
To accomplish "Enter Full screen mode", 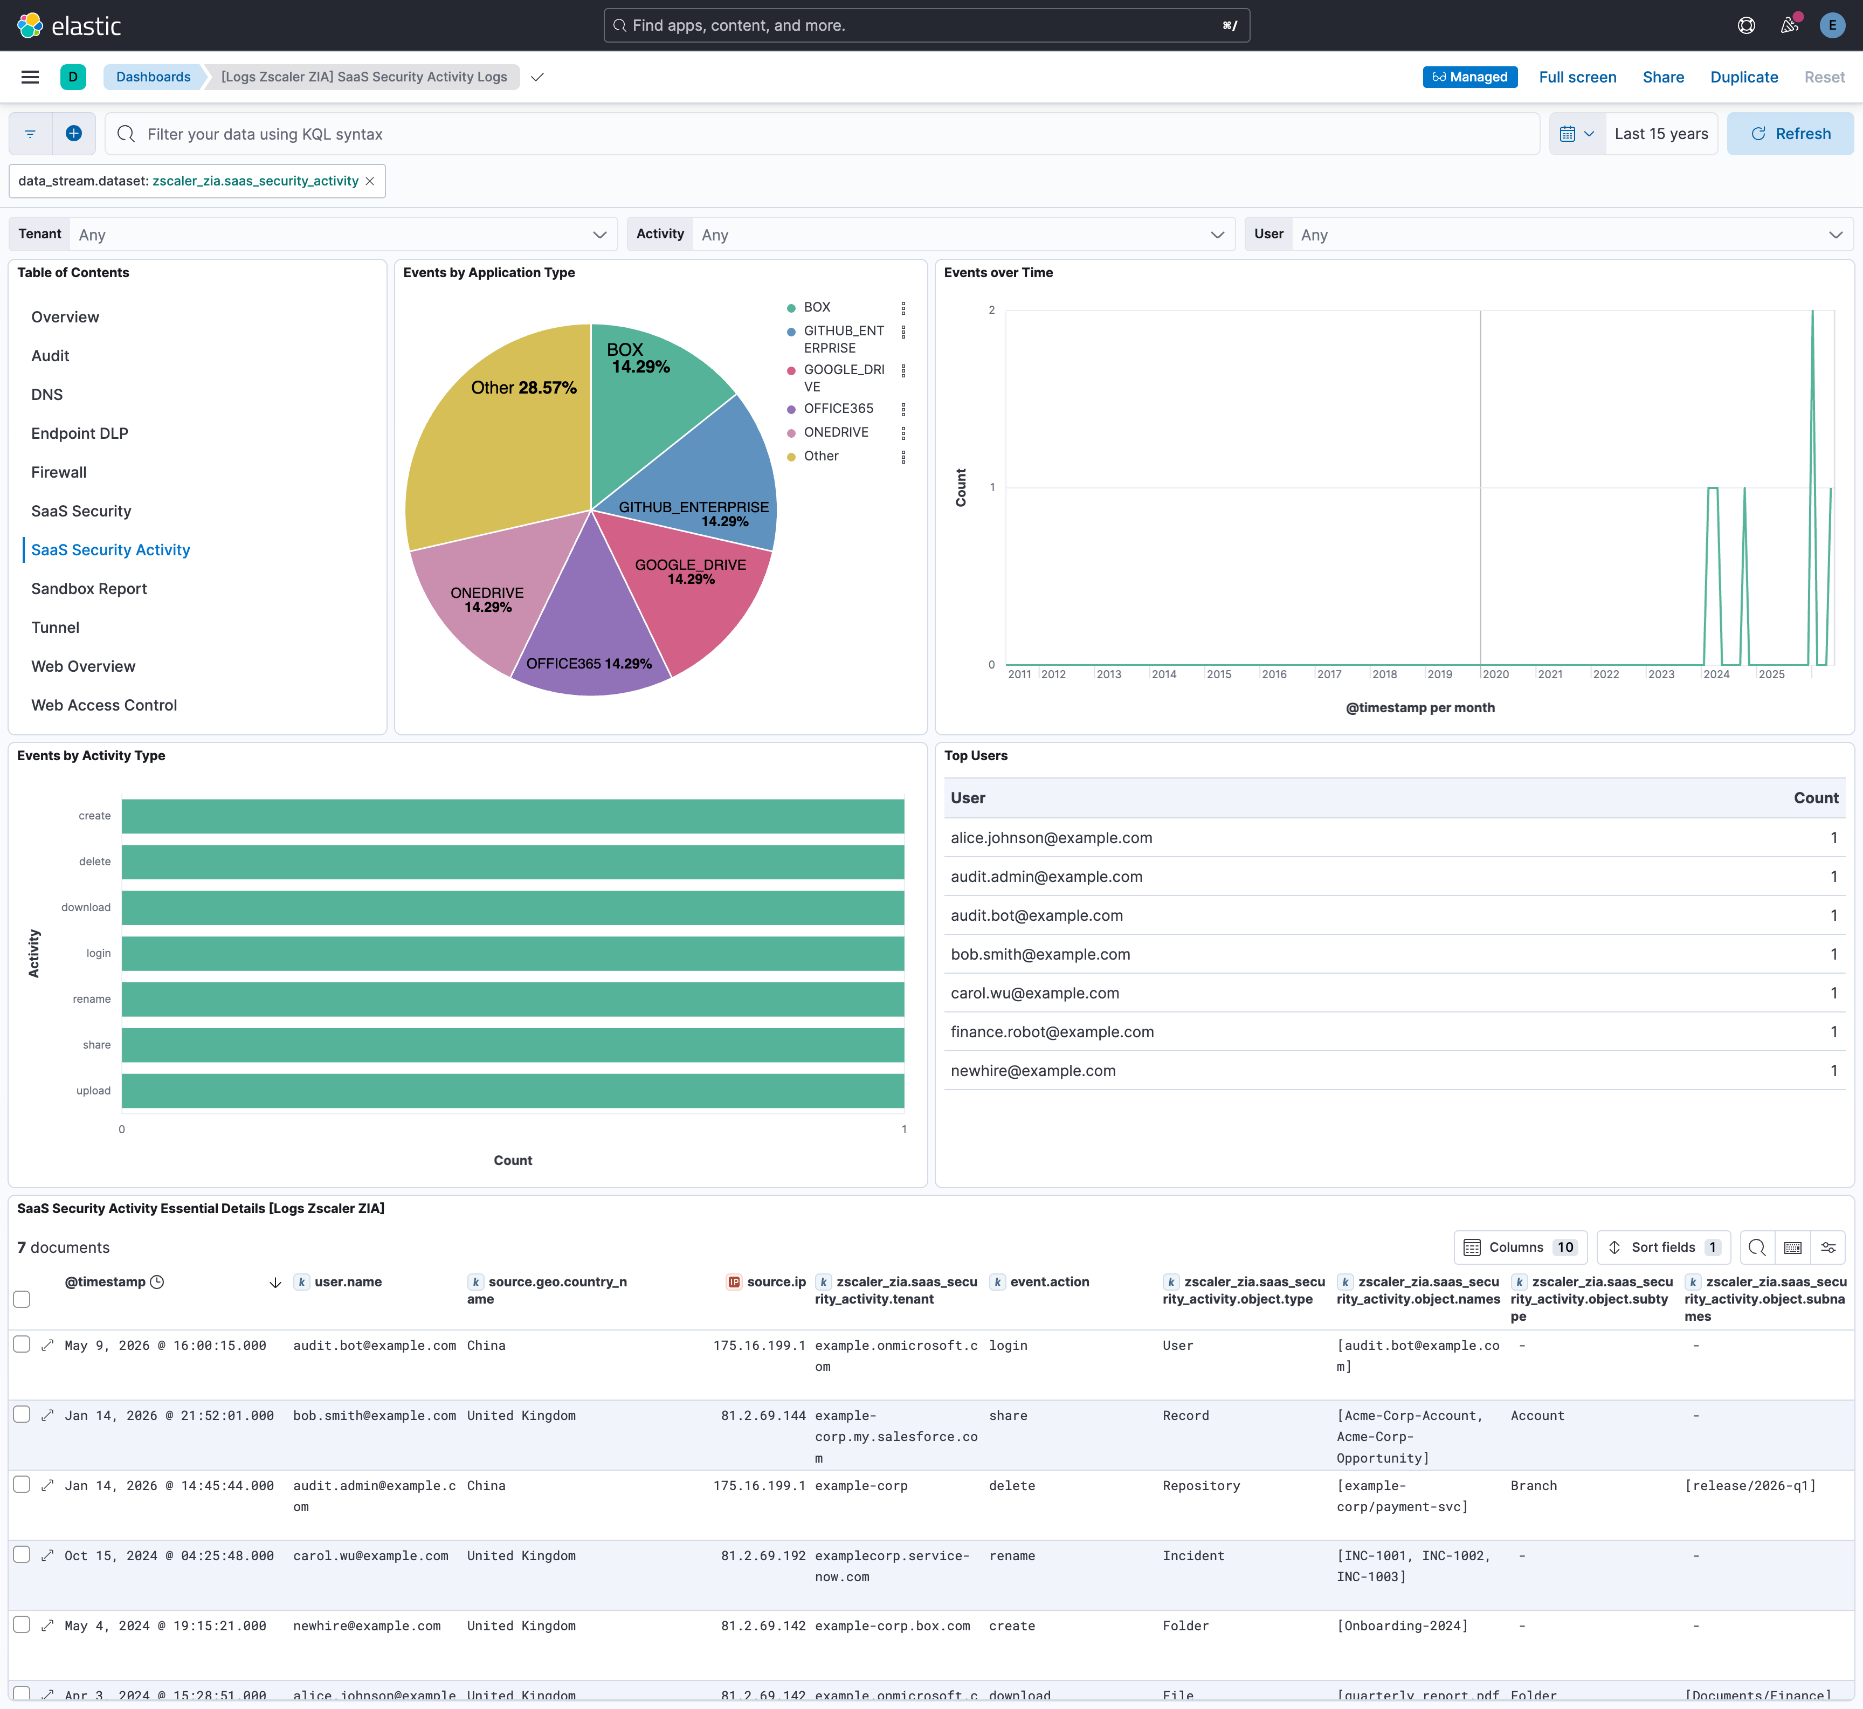I will click(x=1577, y=77).
